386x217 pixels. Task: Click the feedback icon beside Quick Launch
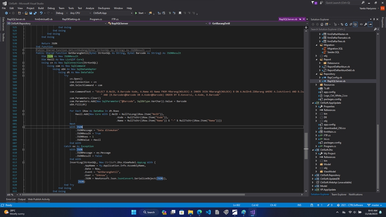321,3
